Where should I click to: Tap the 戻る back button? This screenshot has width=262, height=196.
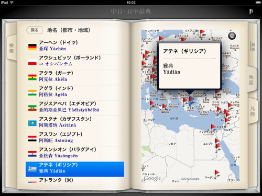point(35,30)
